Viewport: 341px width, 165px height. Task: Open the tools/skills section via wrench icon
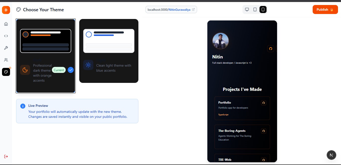6,48
